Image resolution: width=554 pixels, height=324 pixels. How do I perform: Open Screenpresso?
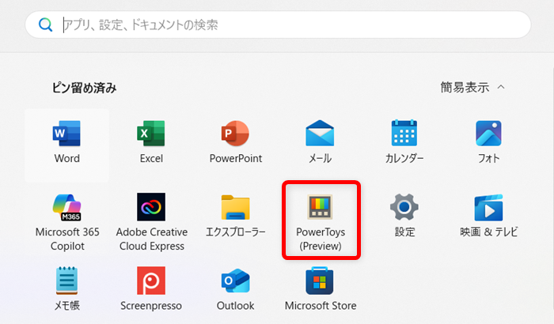tap(151, 289)
